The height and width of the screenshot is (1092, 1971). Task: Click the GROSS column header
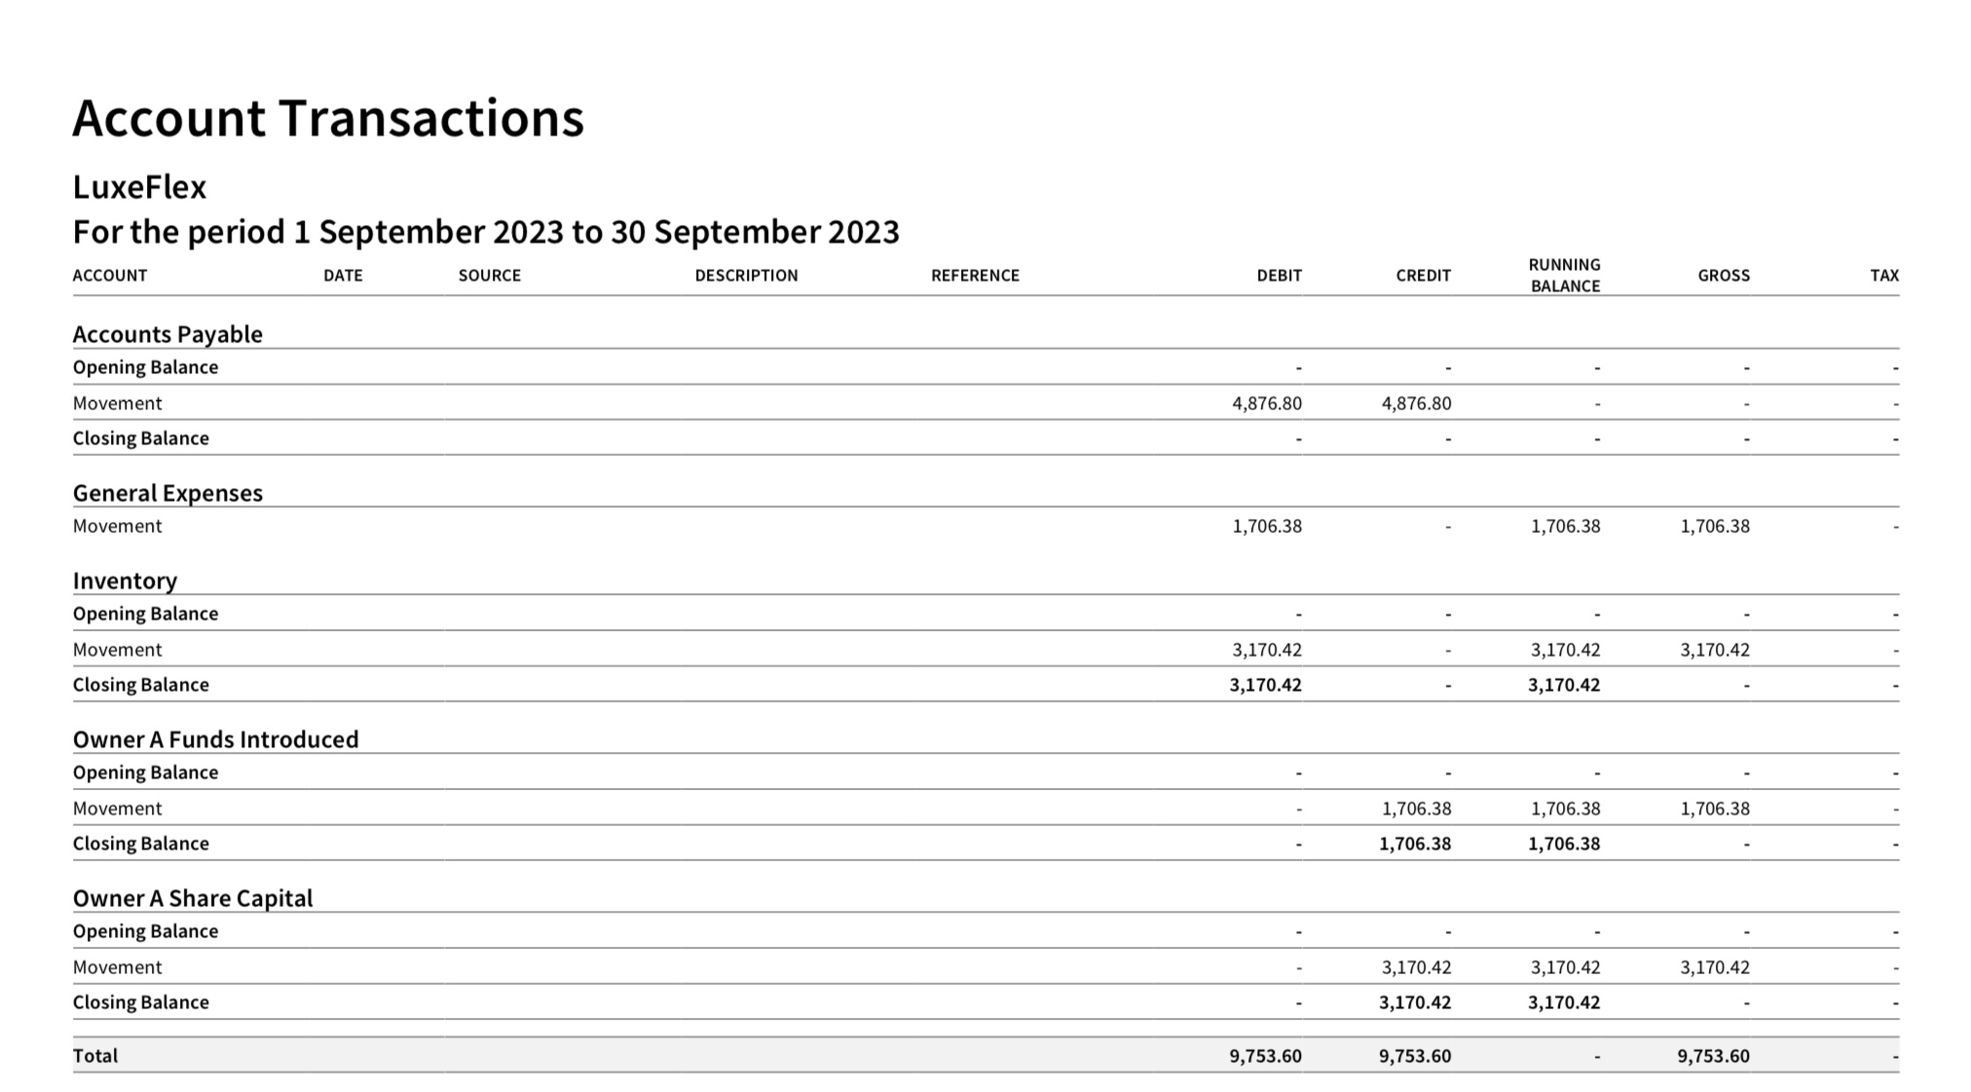click(1723, 276)
